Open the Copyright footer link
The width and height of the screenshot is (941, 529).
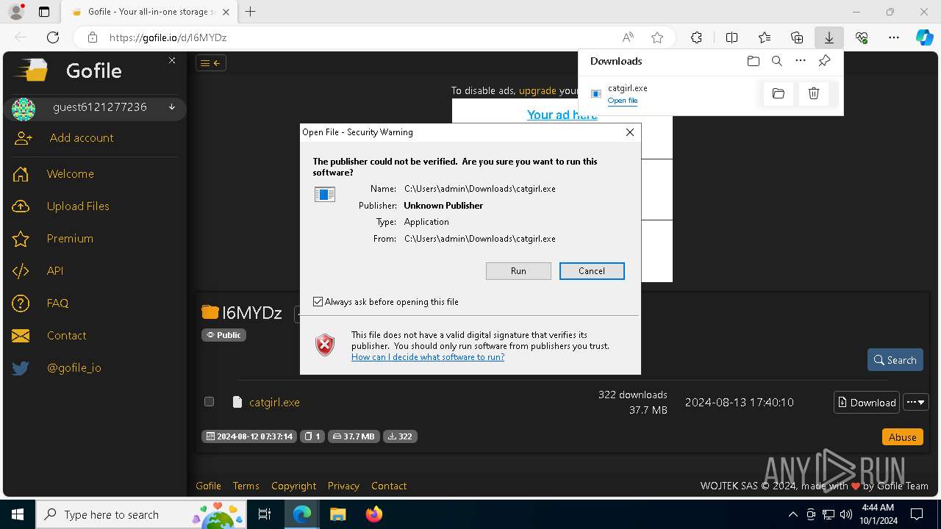click(293, 486)
